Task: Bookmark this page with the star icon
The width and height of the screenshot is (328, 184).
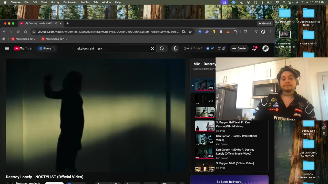Action: (190, 32)
